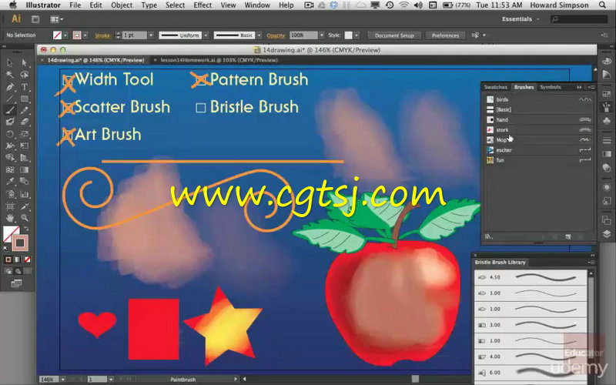Change the screen mode button
Viewport: 616px width, 385px height.
pyautogui.click(x=16, y=283)
